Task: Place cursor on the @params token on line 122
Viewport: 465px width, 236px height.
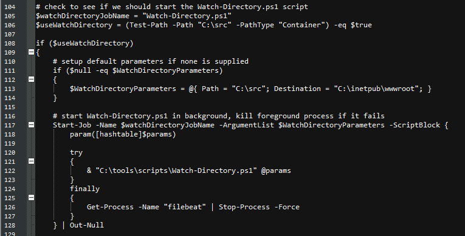Action: (x=276, y=171)
